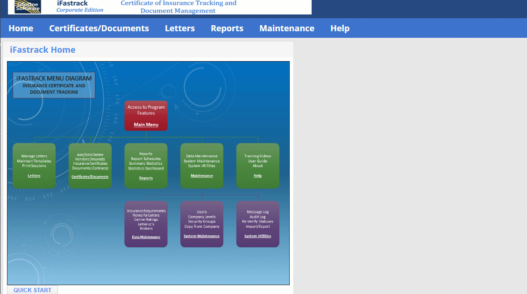
Task: Click 'Carrier Ratings' text in purple box
Action: tap(146, 219)
